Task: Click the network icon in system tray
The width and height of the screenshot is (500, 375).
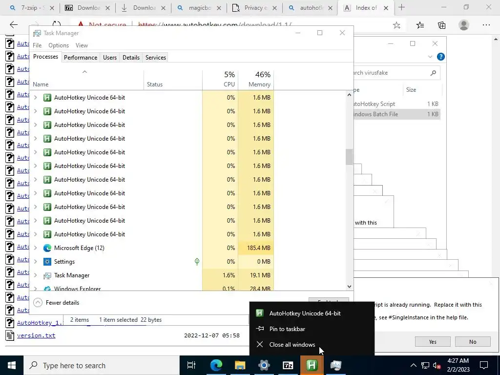Action: (x=425, y=365)
